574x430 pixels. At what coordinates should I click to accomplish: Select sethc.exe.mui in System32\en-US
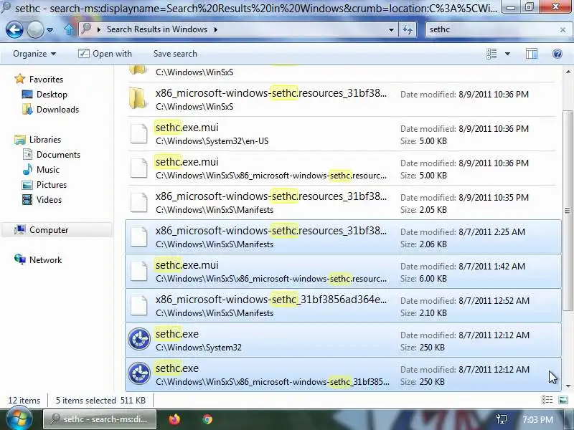[343, 134]
